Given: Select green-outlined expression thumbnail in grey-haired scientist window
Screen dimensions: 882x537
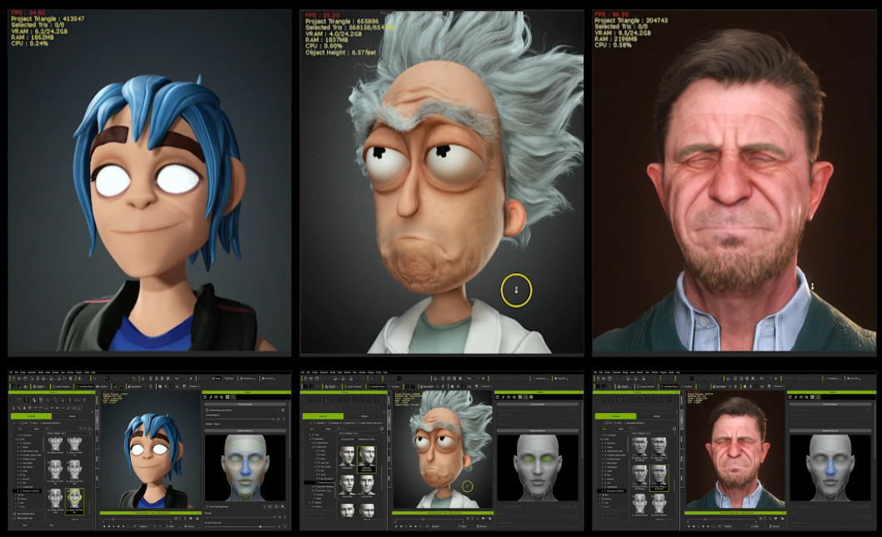Looking at the screenshot, I should point(366,460).
